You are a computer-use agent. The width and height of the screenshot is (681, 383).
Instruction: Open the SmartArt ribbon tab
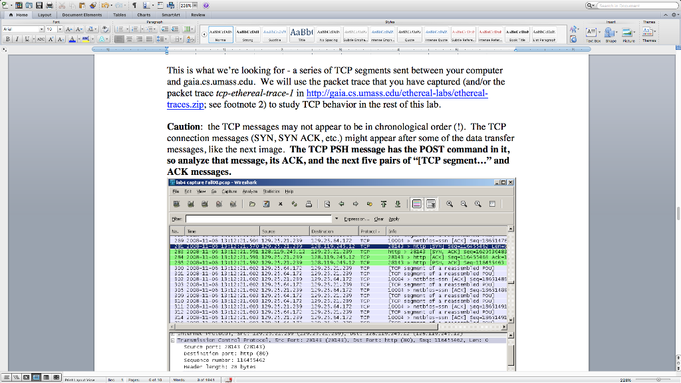tap(170, 15)
